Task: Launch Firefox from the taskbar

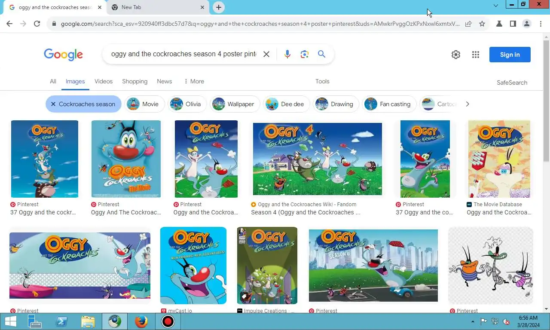Action: [x=141, y=321]
